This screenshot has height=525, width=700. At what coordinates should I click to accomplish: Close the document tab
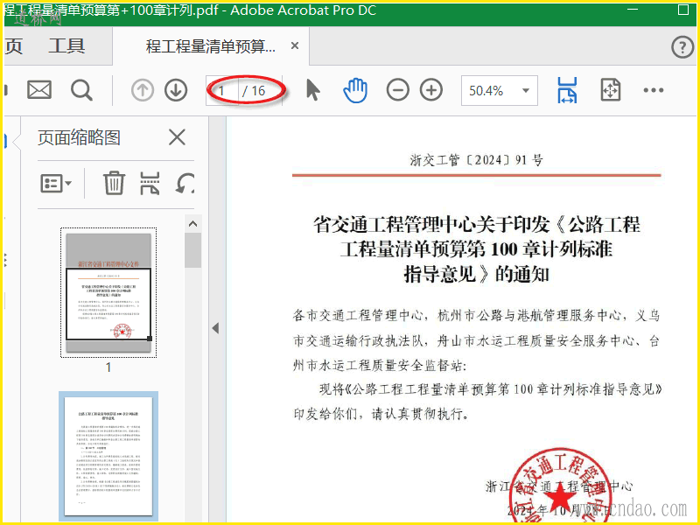295,45
